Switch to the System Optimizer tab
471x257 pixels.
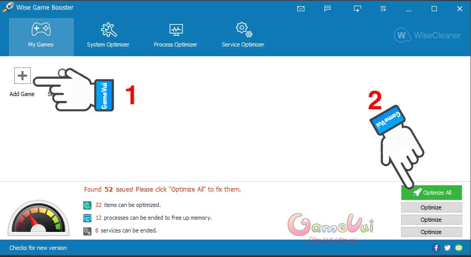pos(108,37)
